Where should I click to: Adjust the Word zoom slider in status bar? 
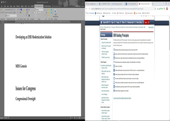click(79, 118)
